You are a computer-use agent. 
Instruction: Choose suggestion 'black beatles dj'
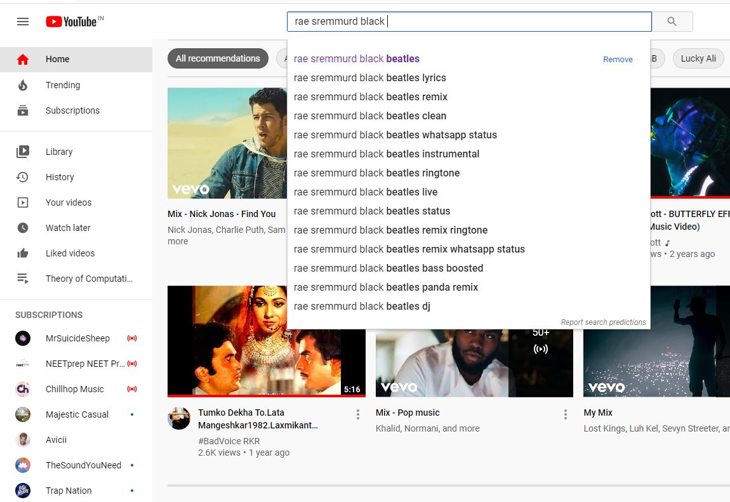click(x=469, y=307)
